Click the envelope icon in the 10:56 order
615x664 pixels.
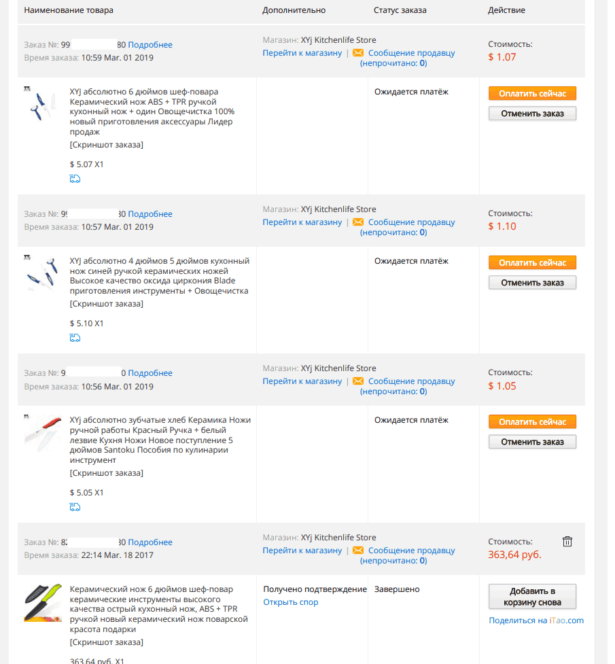(x=358, y=381)
